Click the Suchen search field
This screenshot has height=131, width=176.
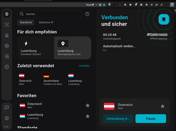[50, 14]
